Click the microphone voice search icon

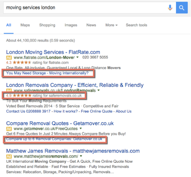(x=170, y=8)
